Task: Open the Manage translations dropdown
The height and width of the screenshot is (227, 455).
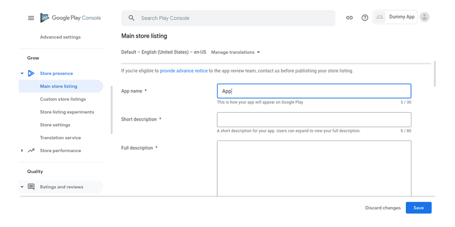Action: (236, 52)
